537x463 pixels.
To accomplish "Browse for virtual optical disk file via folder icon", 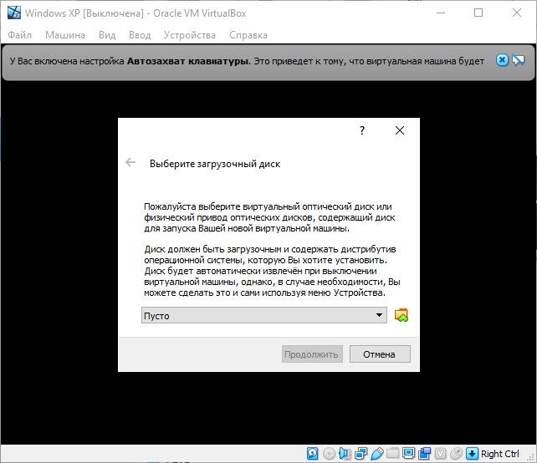I will click(x=401, y=315).
